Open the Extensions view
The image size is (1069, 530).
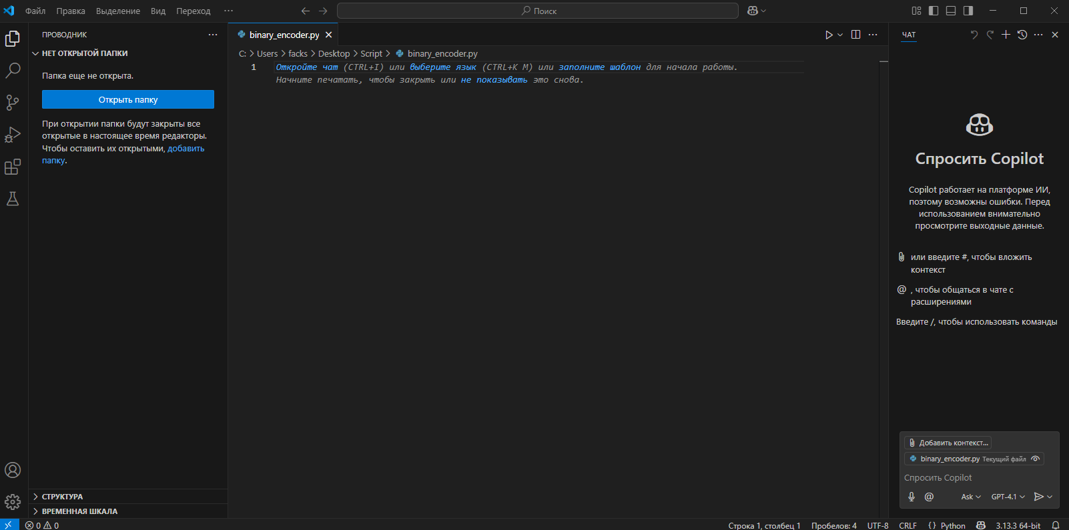point(13,167)
